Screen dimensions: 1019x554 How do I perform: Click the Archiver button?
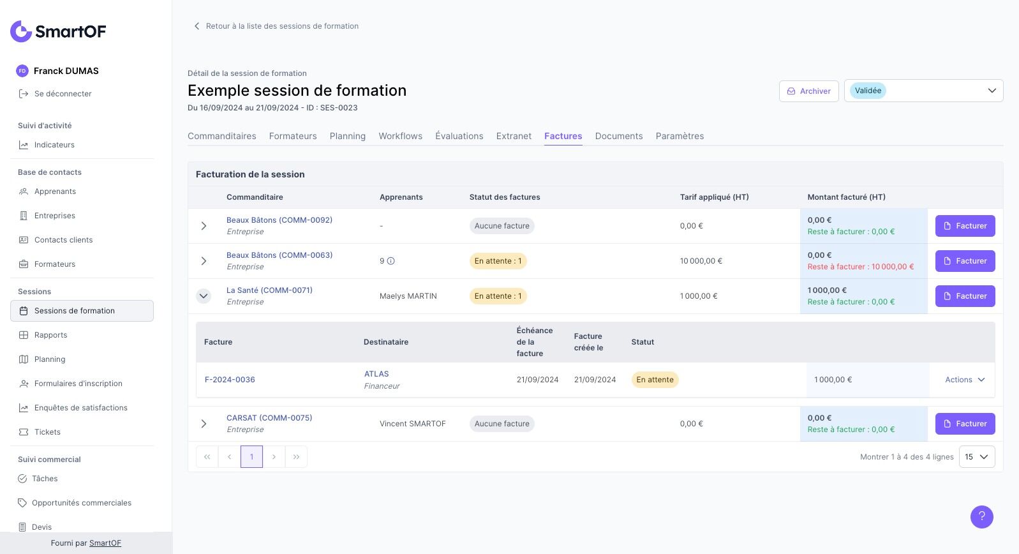click(x=808, y=91)
